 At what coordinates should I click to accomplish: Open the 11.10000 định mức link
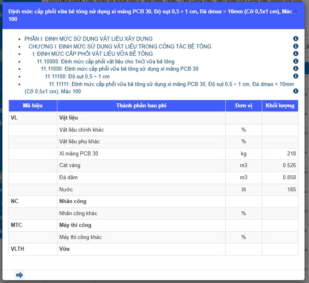105,61
